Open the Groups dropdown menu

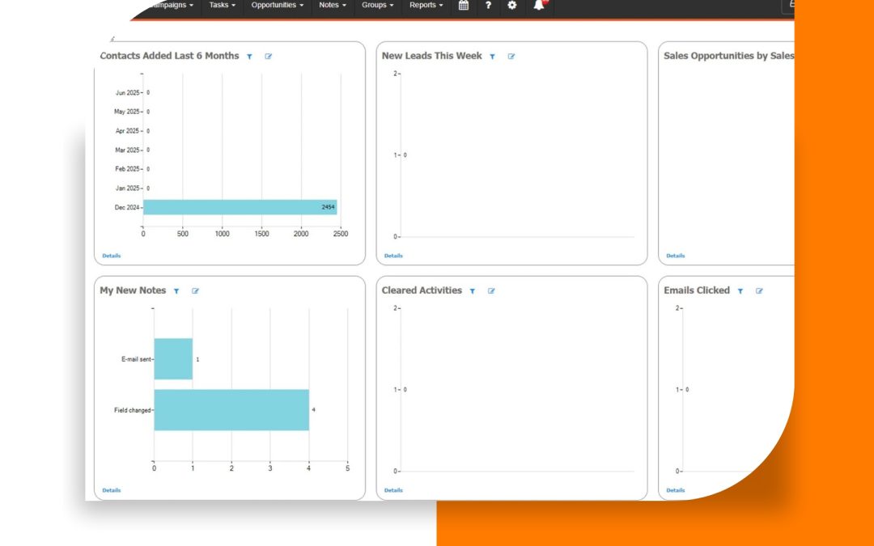tap(377, 5)
